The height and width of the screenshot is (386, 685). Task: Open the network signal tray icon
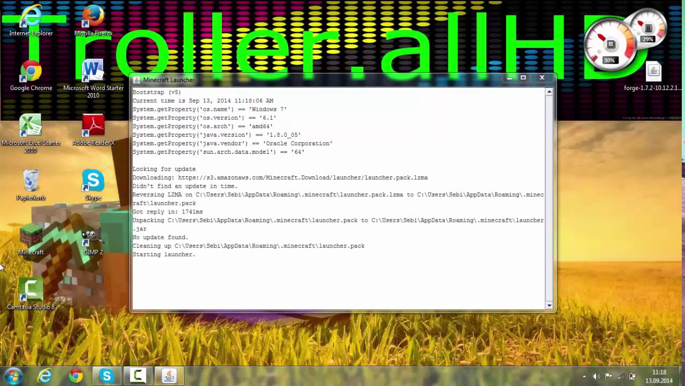[x=620, y=376]
